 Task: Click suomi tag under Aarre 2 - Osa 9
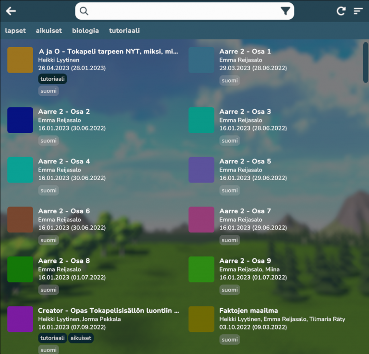230,290
